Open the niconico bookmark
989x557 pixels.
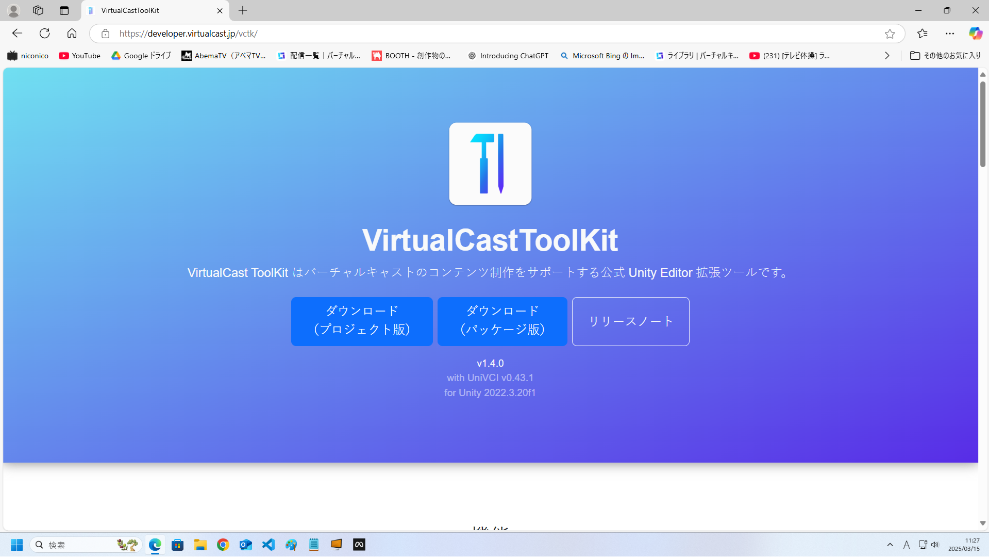[x=28, y=56]
